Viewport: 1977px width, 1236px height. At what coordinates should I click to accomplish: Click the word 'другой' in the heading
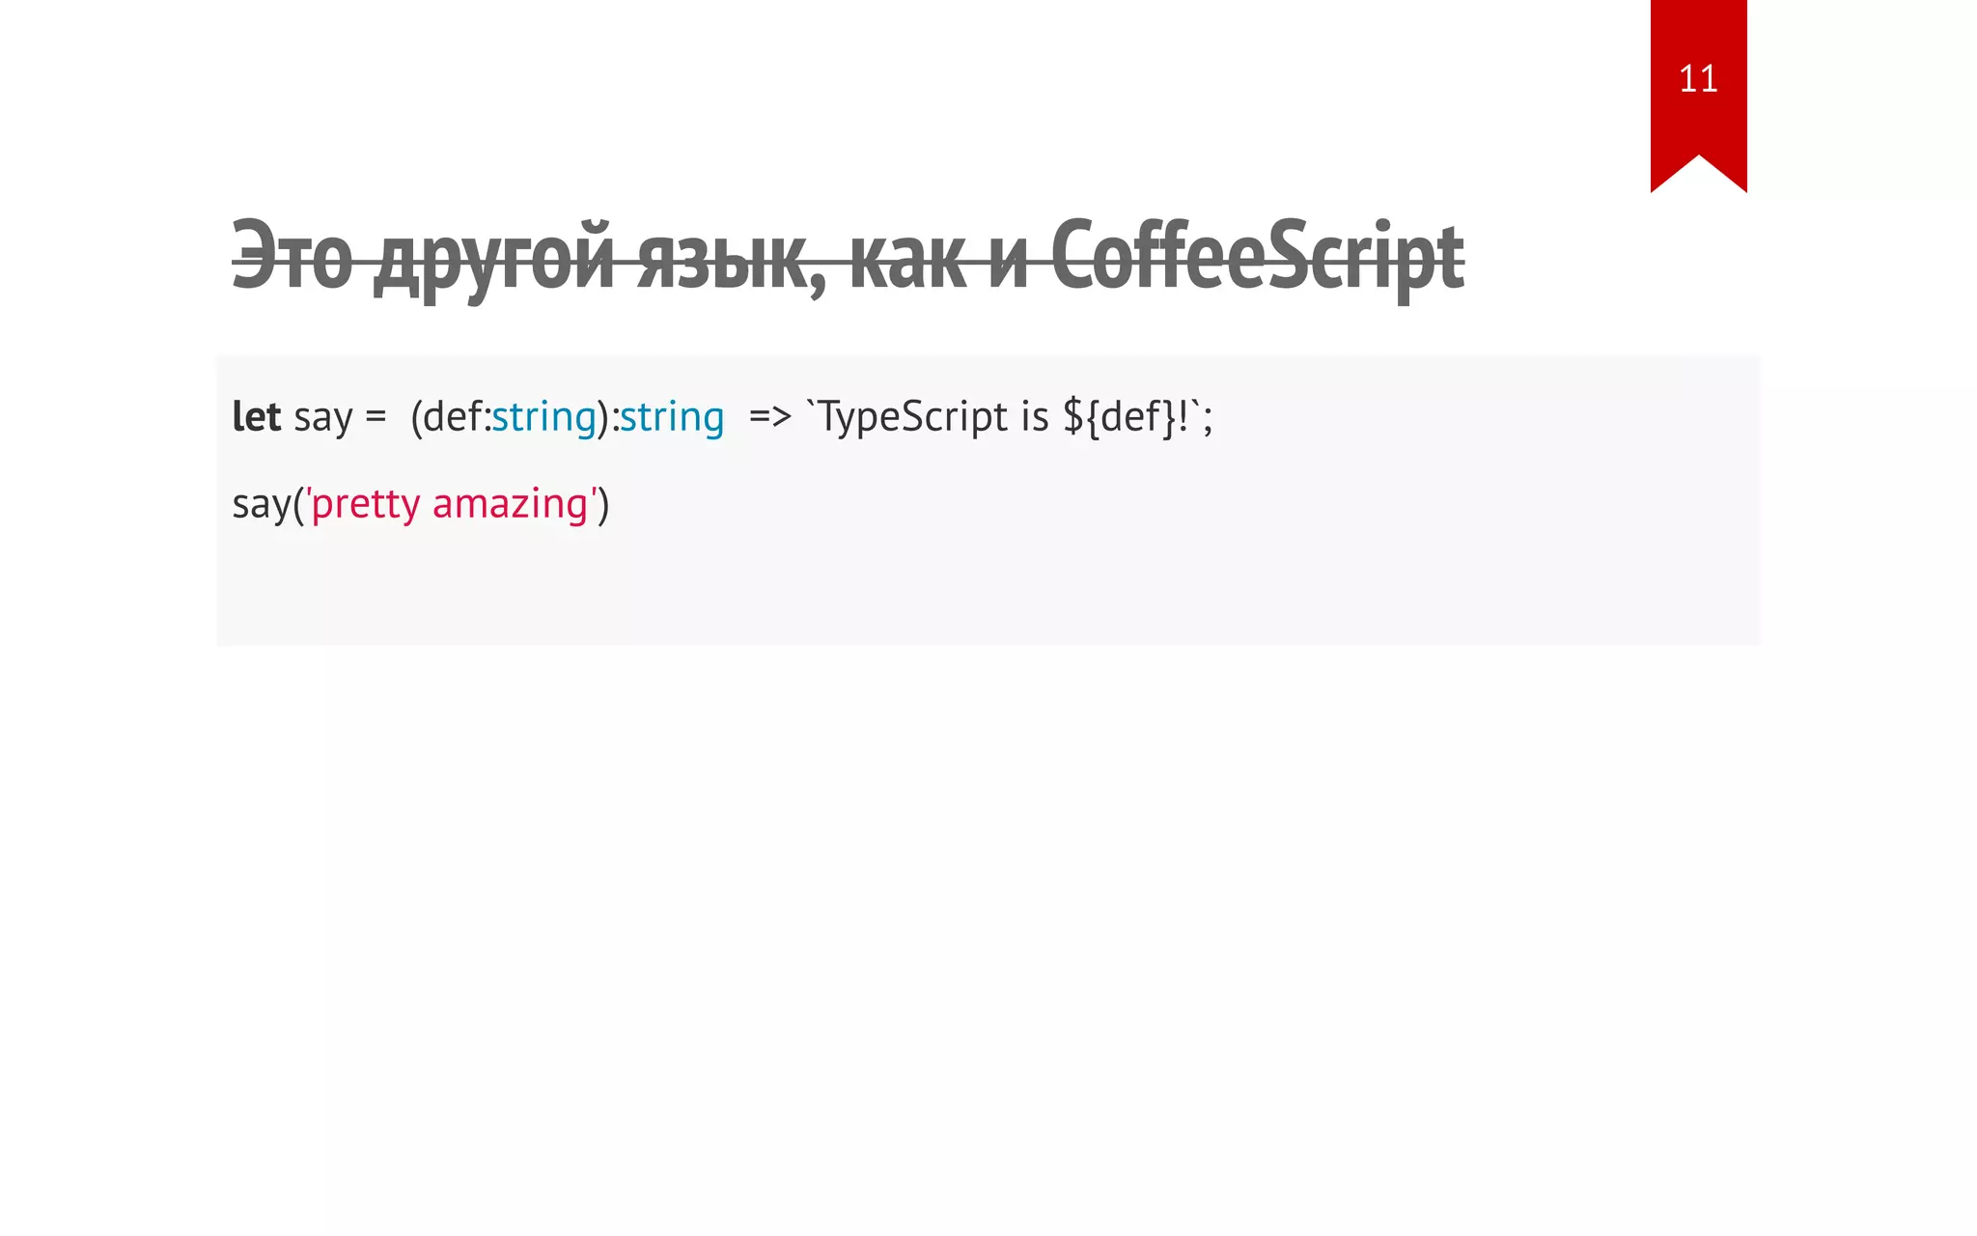[x=493, y=258]
